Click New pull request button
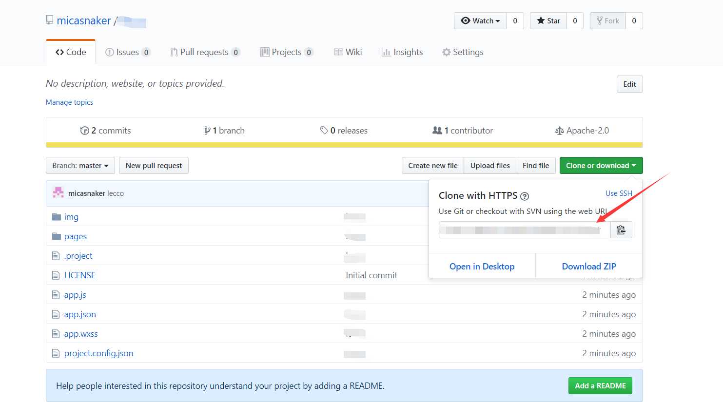 (x=154, y=166)
